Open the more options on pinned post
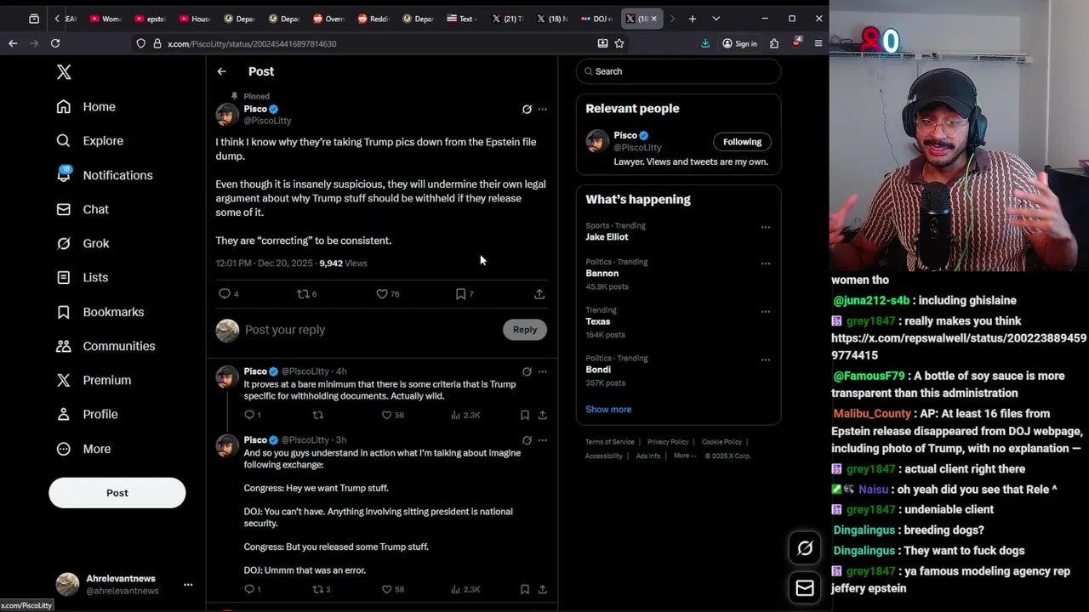This screenshot has width=1089, height=612. (x=543, y=110)
